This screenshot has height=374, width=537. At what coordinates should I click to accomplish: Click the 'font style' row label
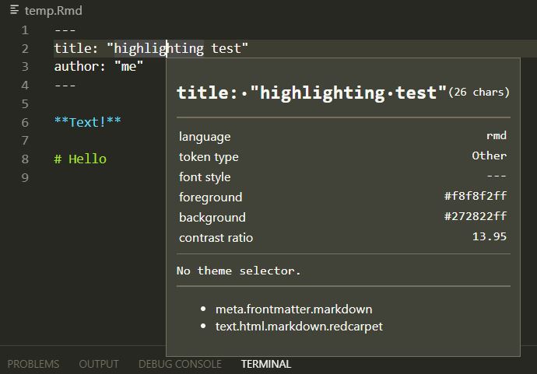(x=205, y=177)
